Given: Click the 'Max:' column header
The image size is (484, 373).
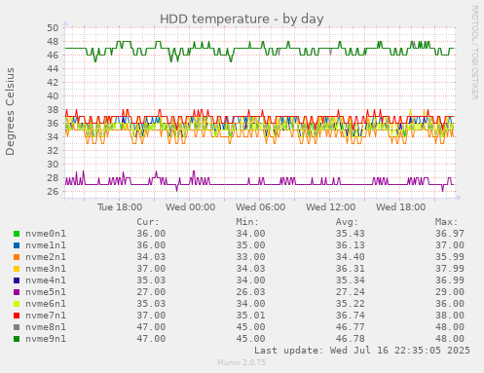Looking at the screenshot, I should tap(446, 222).
